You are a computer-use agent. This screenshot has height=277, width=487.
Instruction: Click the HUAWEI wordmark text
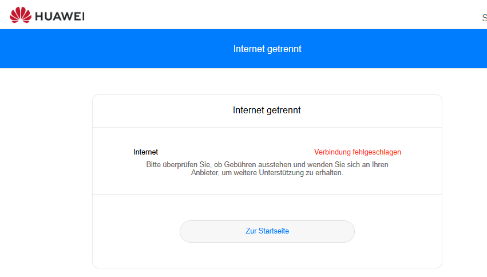pos(60,16)
